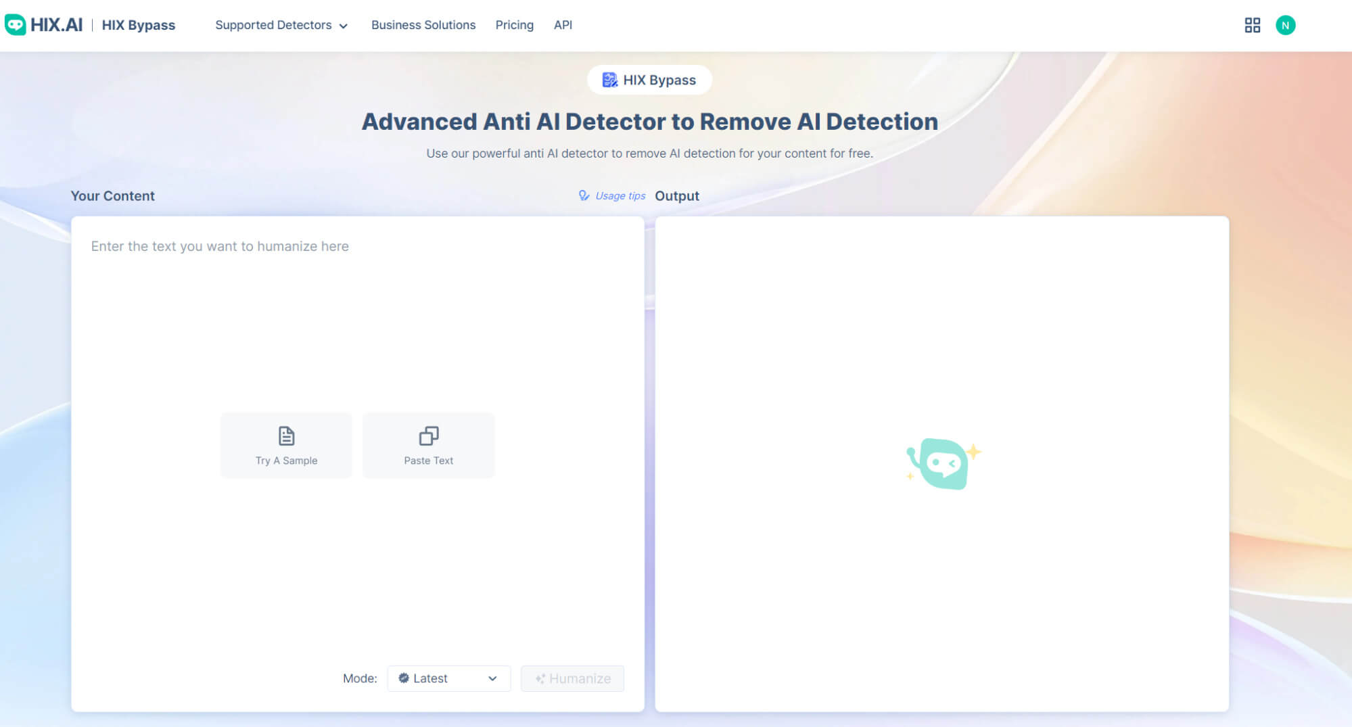Click the HIX Bypass badge icon
This screenshot has height=727, width=1352.
(609, 80)
